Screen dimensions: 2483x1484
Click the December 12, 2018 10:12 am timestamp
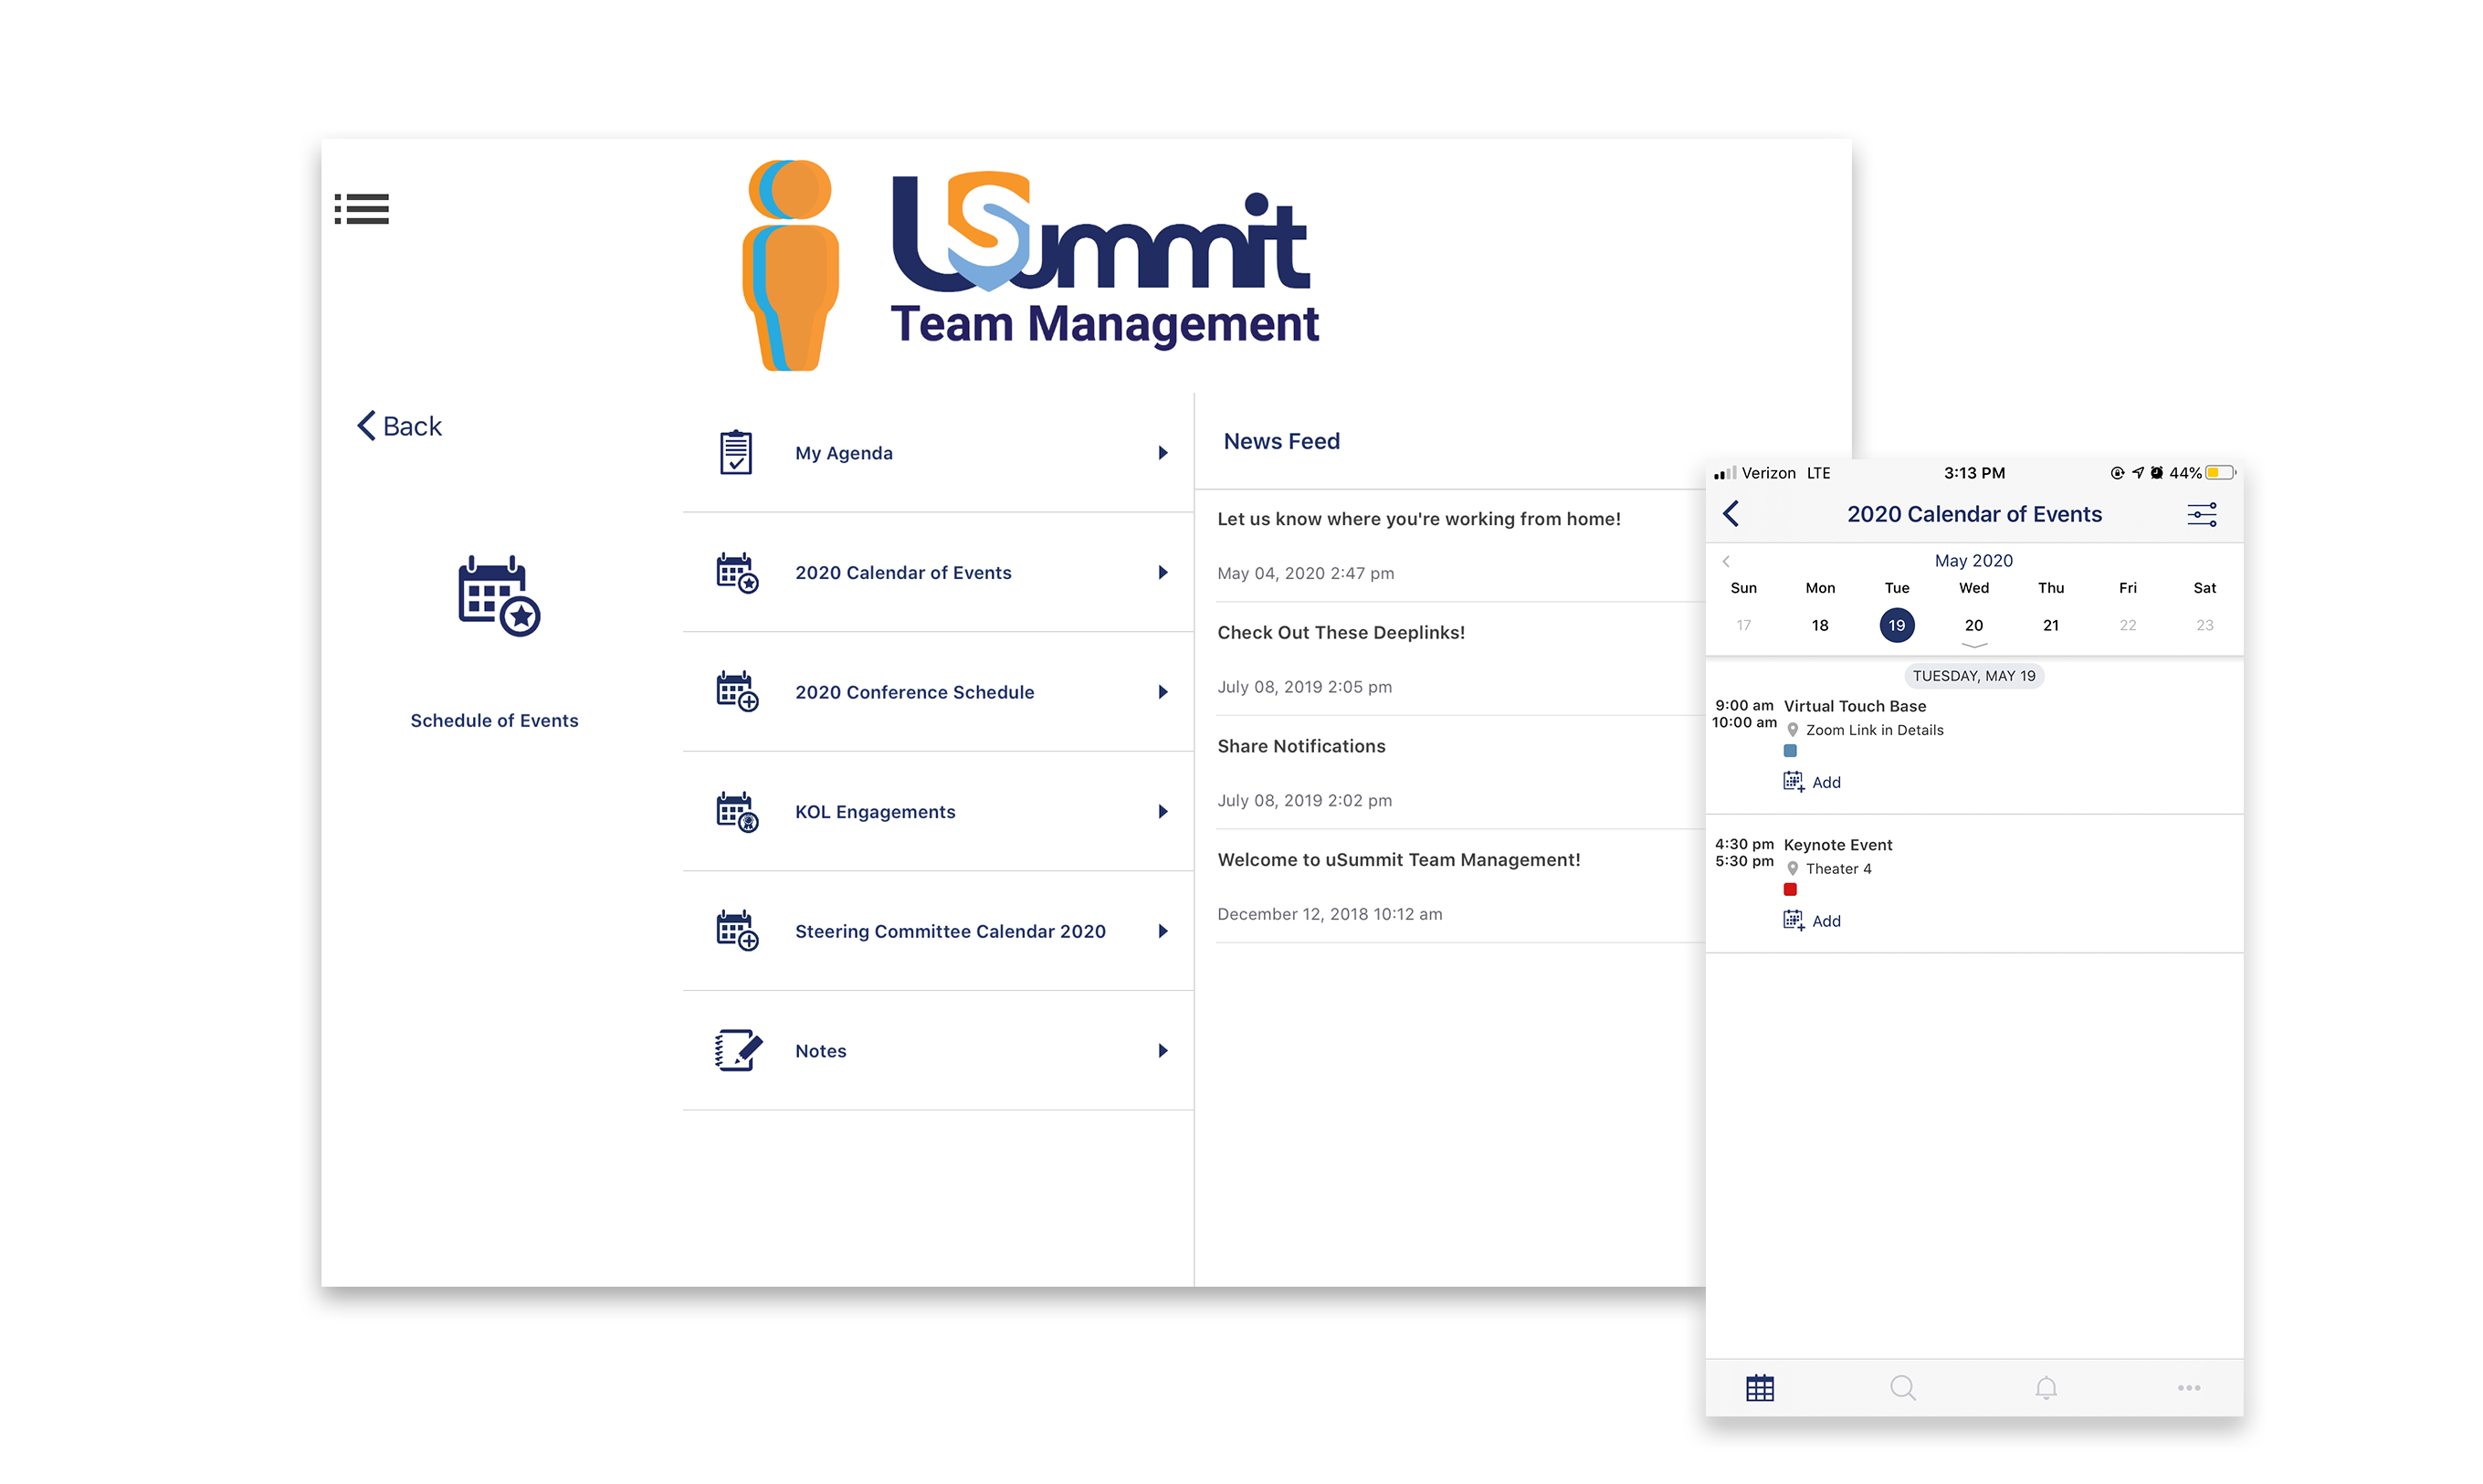1329,914
